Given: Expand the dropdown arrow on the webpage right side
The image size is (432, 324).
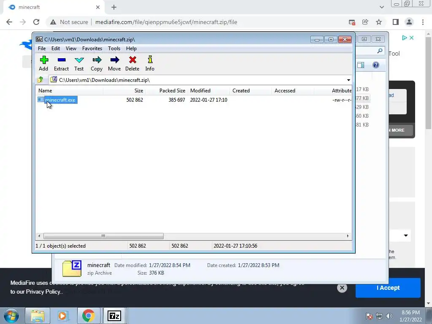Looking at the screenshot, I should 406,235.
